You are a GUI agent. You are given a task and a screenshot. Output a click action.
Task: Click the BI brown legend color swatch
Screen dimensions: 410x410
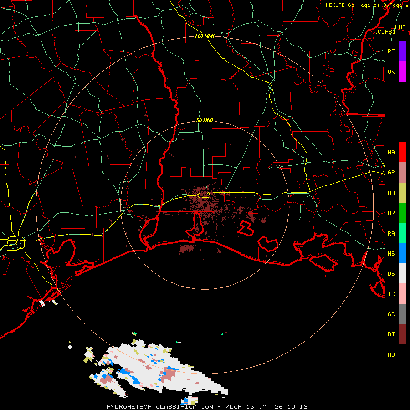(x=402, y=334)
